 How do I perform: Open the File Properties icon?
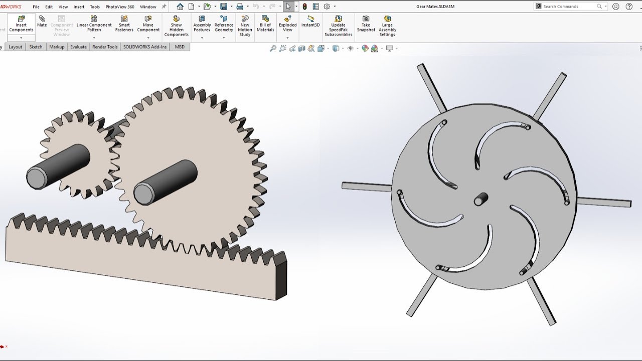[316, 7]
